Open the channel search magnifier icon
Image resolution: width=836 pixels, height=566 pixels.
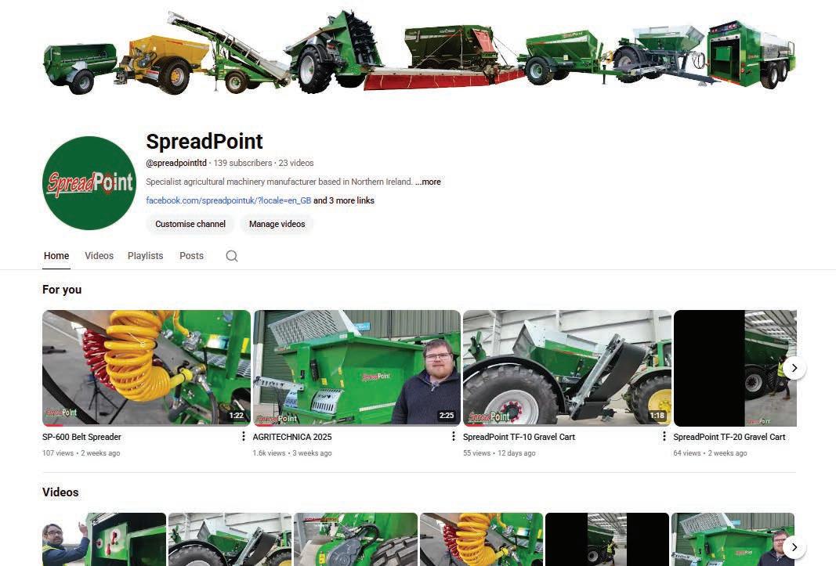pyautogui.click(x=231, y=256)
